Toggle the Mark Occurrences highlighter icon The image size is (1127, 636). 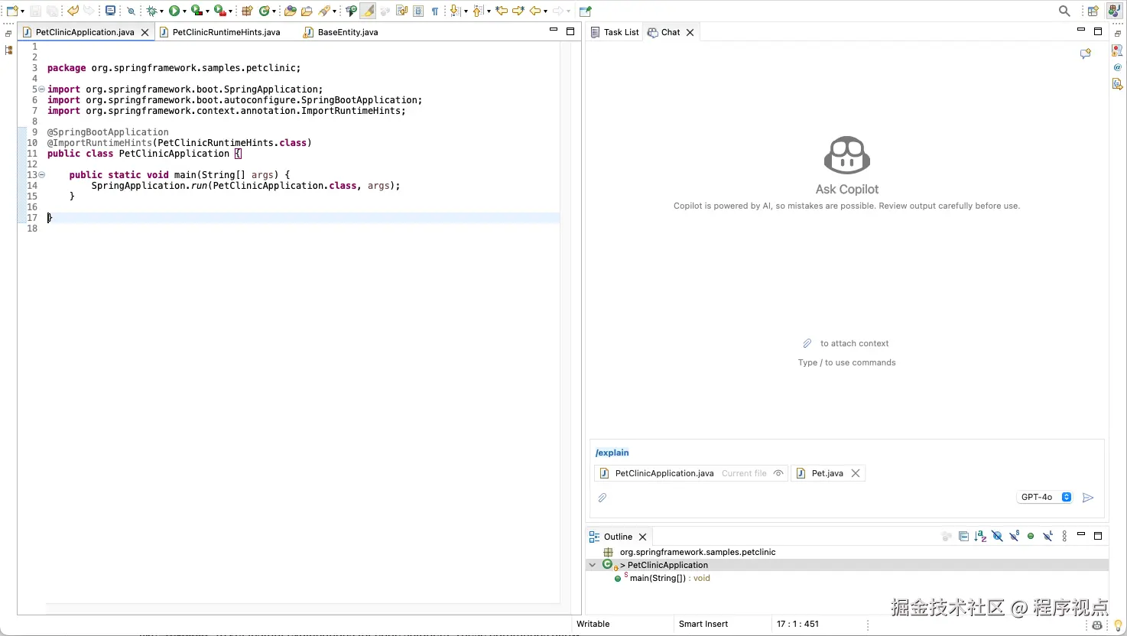[x=368, y=11]
